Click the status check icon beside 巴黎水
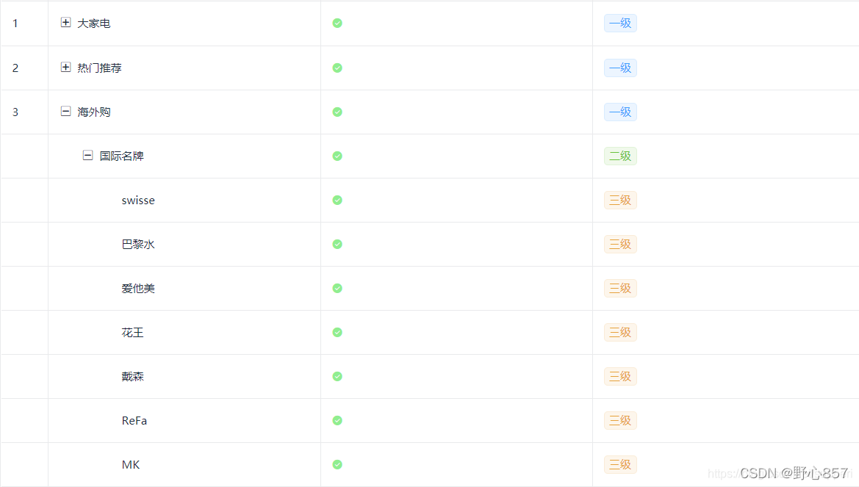Screen dimensions: 859x487 tap(337, 244)
